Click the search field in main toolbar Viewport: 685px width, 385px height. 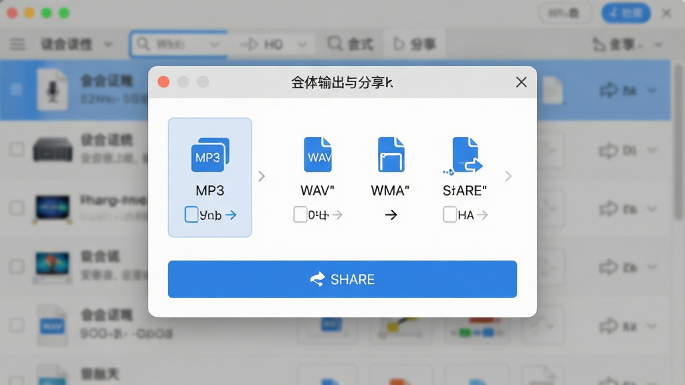(x=178, y=44)
